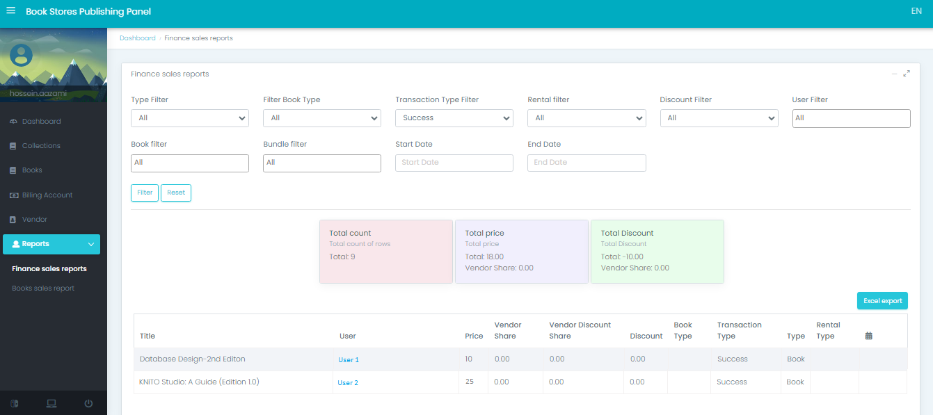The width and height of the screenshot is (933, 415).
Task: Collapse the Finance sales reports card
Action: point(894,74)
